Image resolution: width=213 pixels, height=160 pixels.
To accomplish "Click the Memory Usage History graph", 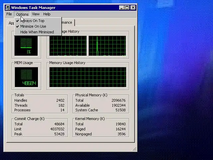I will 88,77.
